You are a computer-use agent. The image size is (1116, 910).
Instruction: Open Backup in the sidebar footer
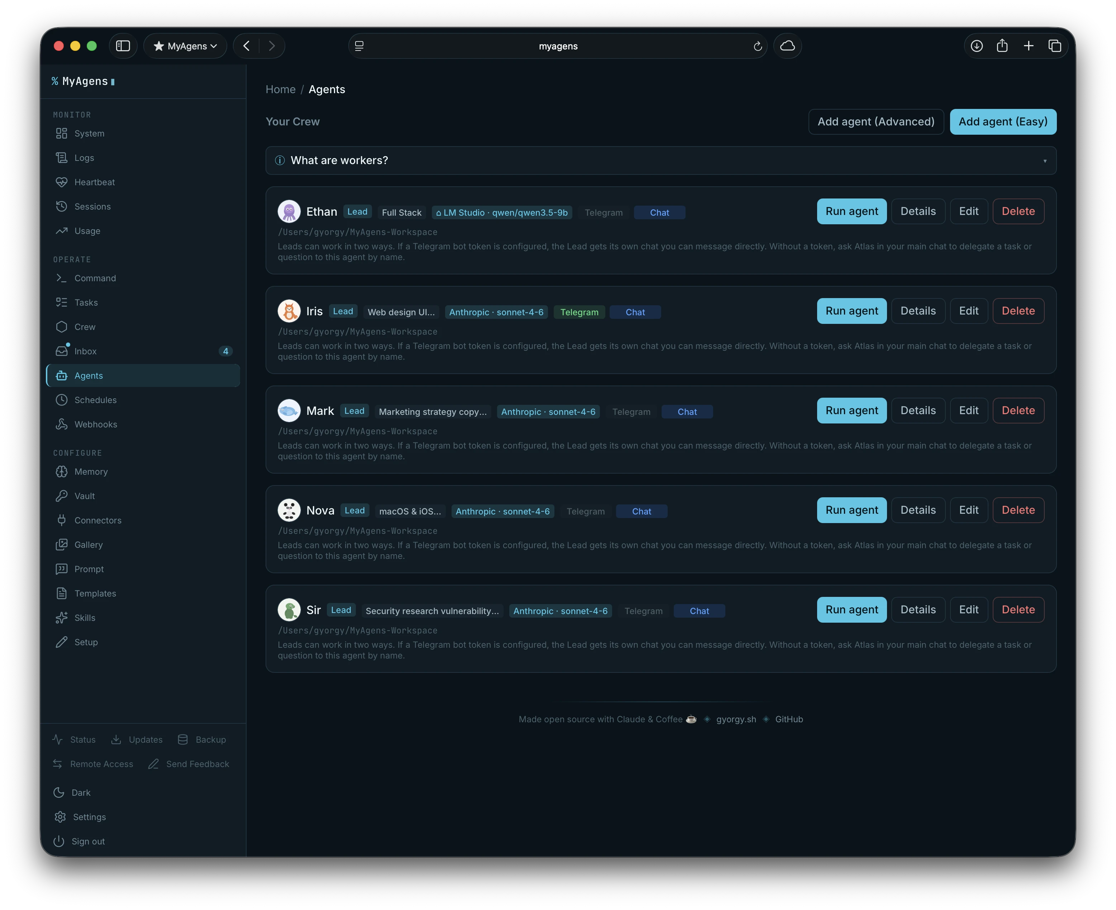[202, 739]
